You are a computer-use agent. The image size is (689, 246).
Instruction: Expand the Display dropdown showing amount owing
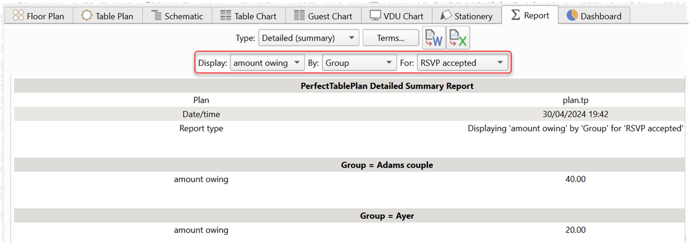[267, 63]
